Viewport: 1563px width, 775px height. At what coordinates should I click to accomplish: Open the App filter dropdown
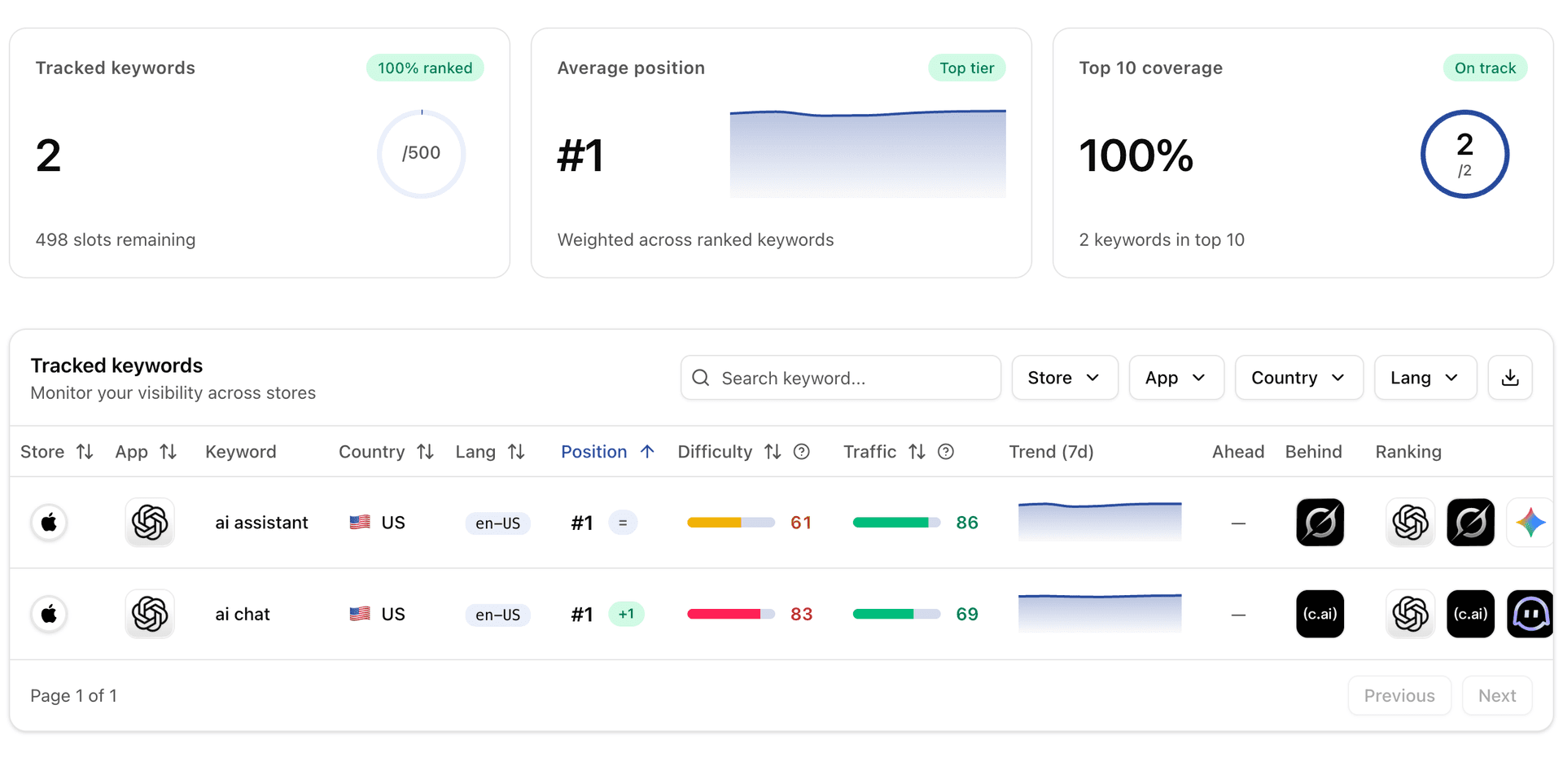(1176, 378)
